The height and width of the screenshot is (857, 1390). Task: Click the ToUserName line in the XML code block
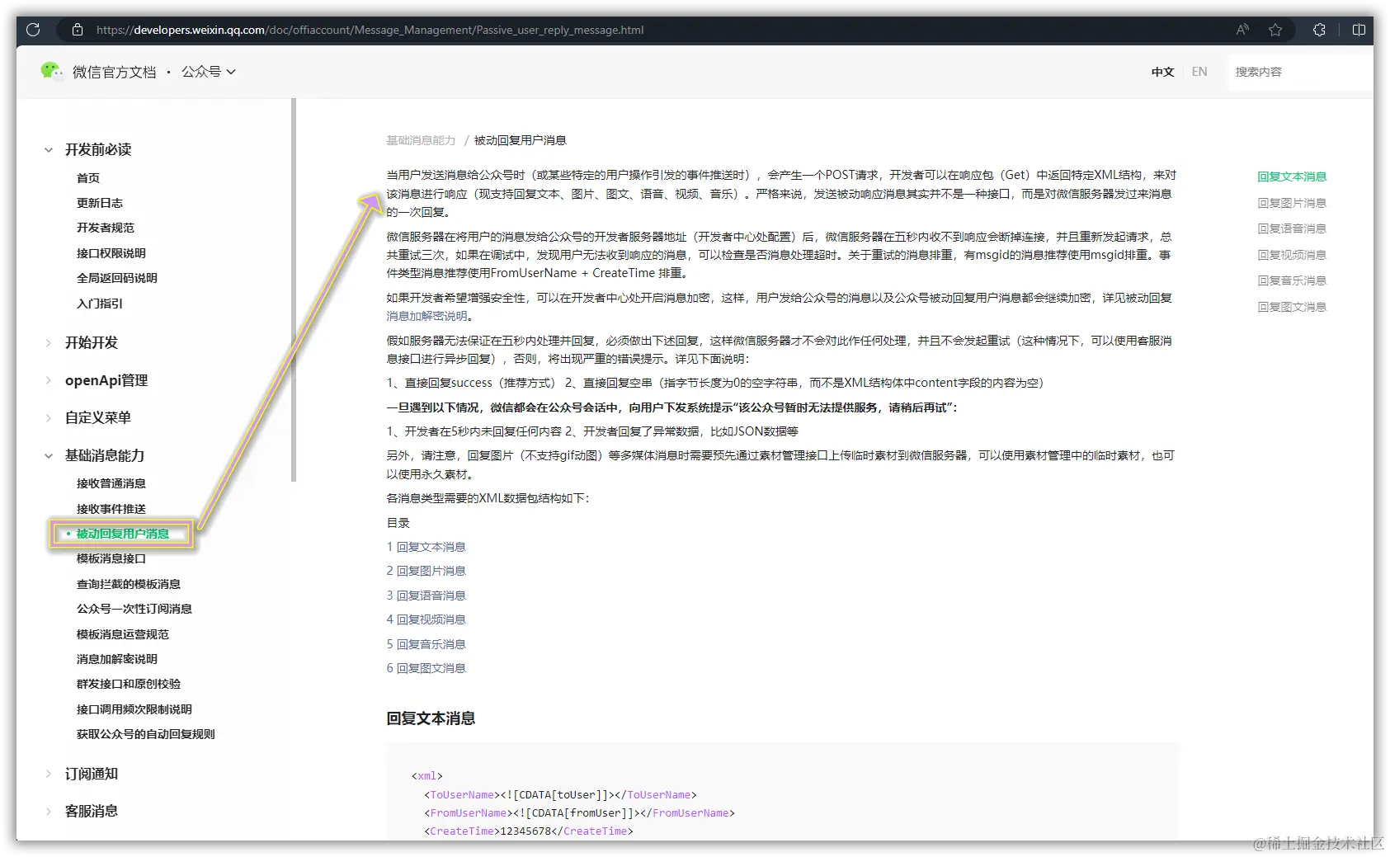point(561,795)
